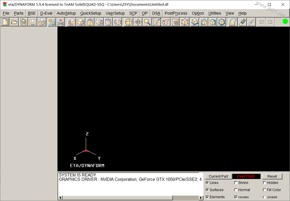Activate the pan four-arrow icon
Viewport: 290px width, 201px height.
138,22
